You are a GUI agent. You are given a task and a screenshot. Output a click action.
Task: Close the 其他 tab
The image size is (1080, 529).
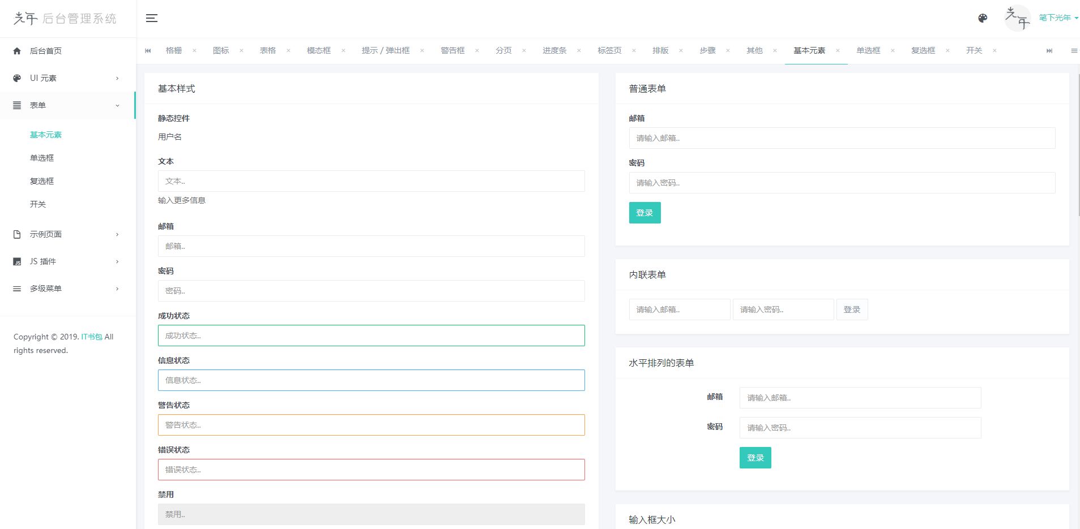pos(775,51)
